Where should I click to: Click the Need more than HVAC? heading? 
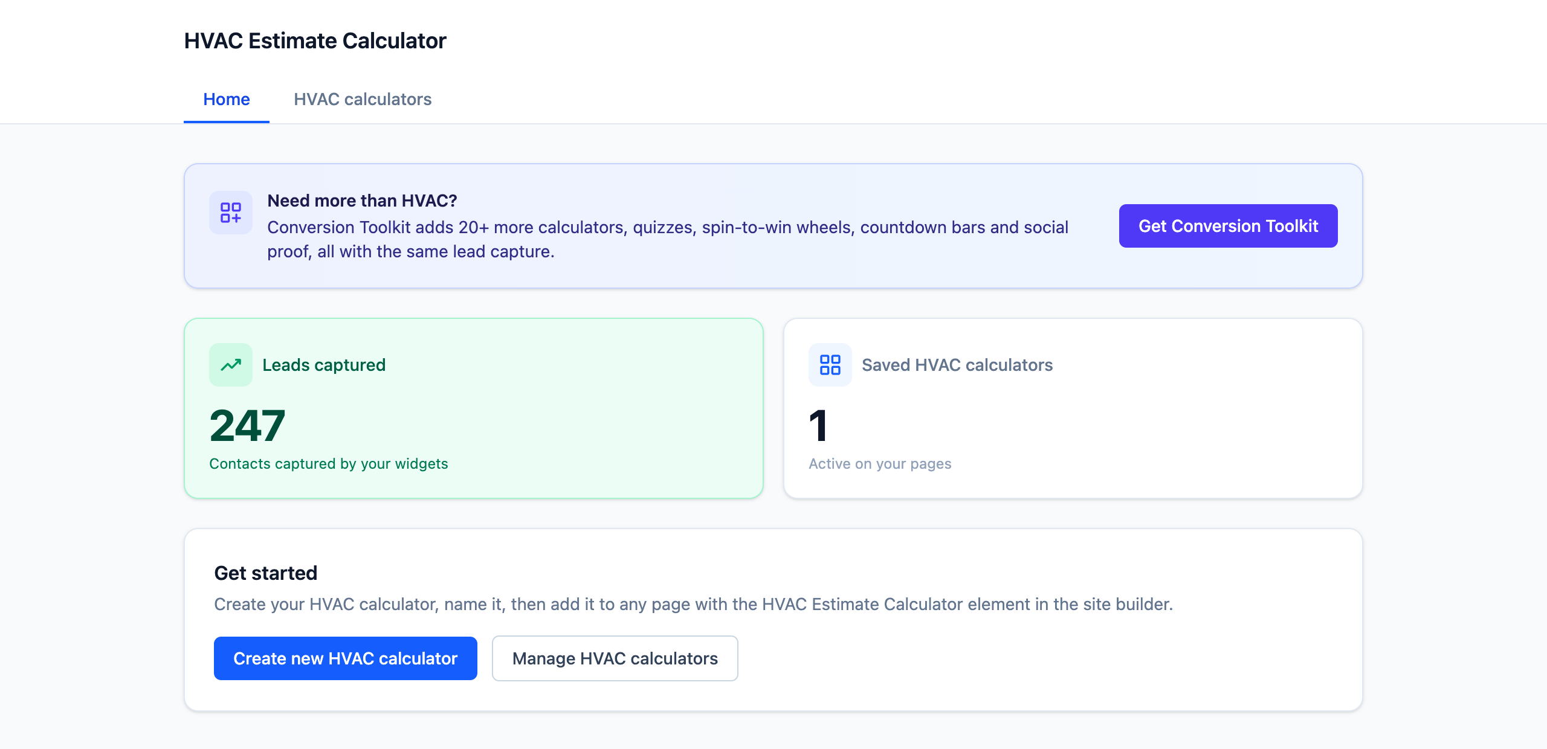click(x=362, y=201)
